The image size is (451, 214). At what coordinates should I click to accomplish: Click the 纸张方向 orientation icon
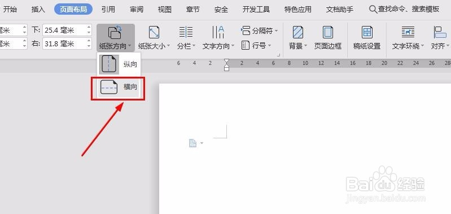tap(115, 32)
